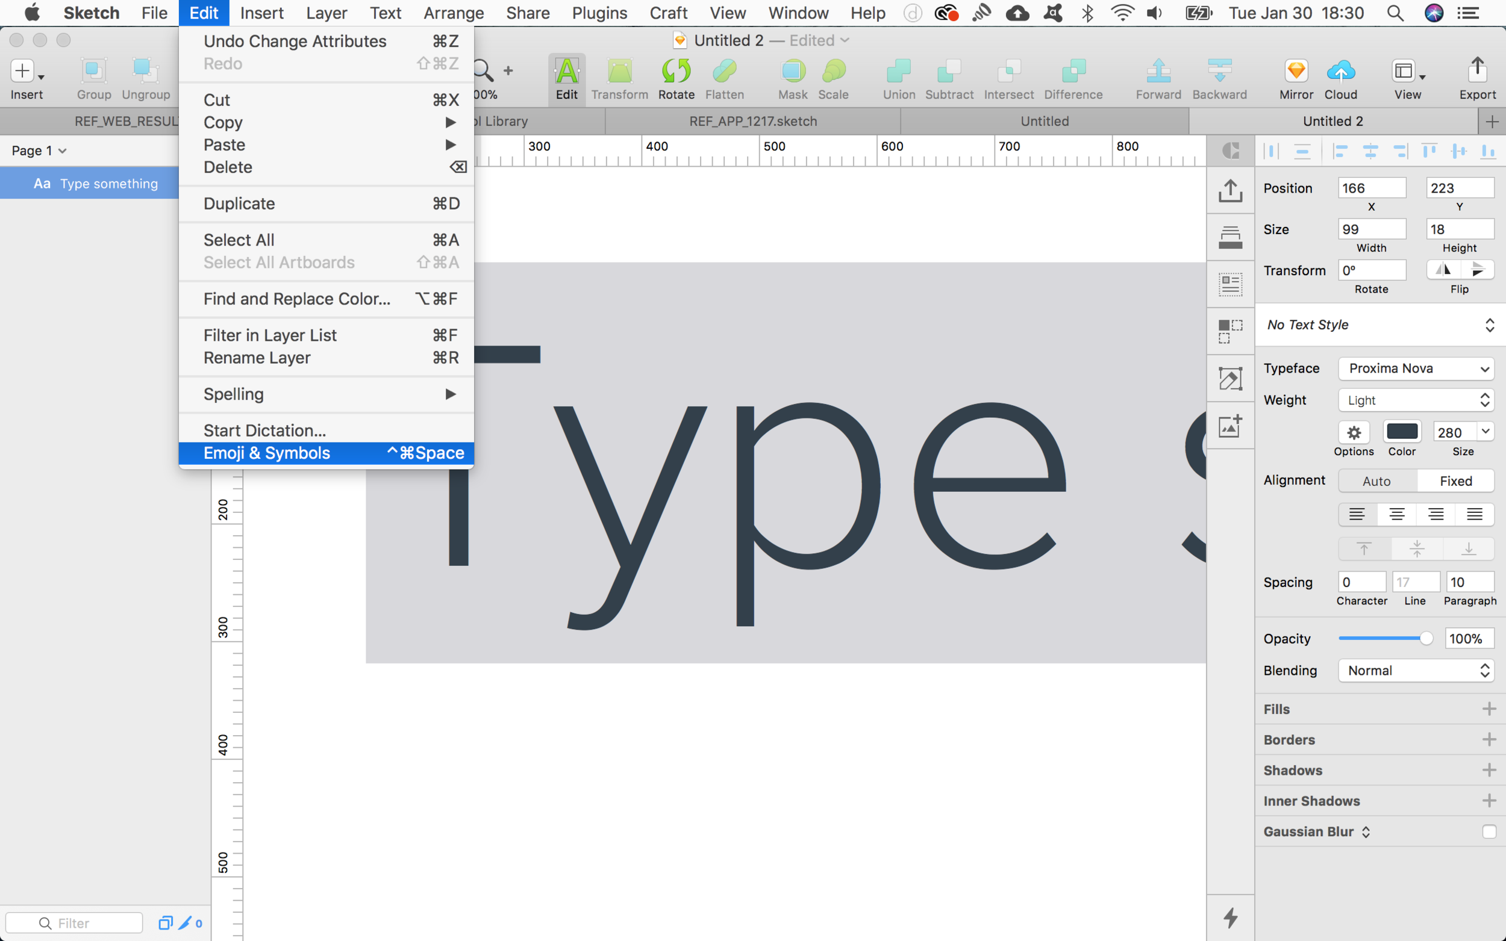Apply the Subtract boolean operation

[x=949, y=71]
